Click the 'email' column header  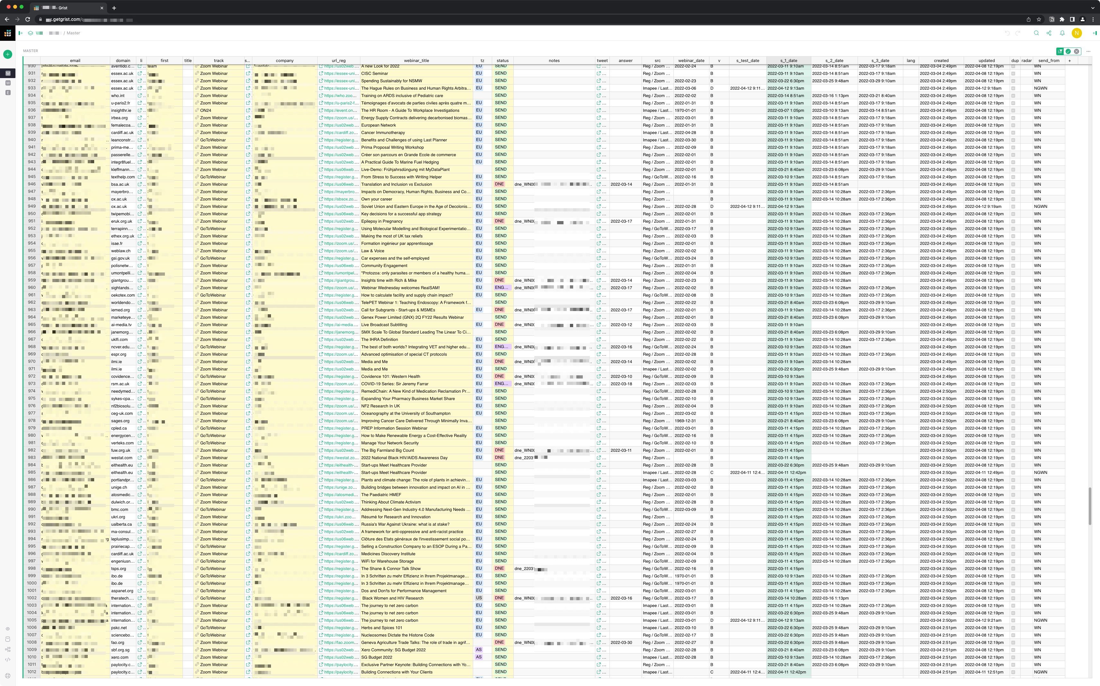(75, 60)
